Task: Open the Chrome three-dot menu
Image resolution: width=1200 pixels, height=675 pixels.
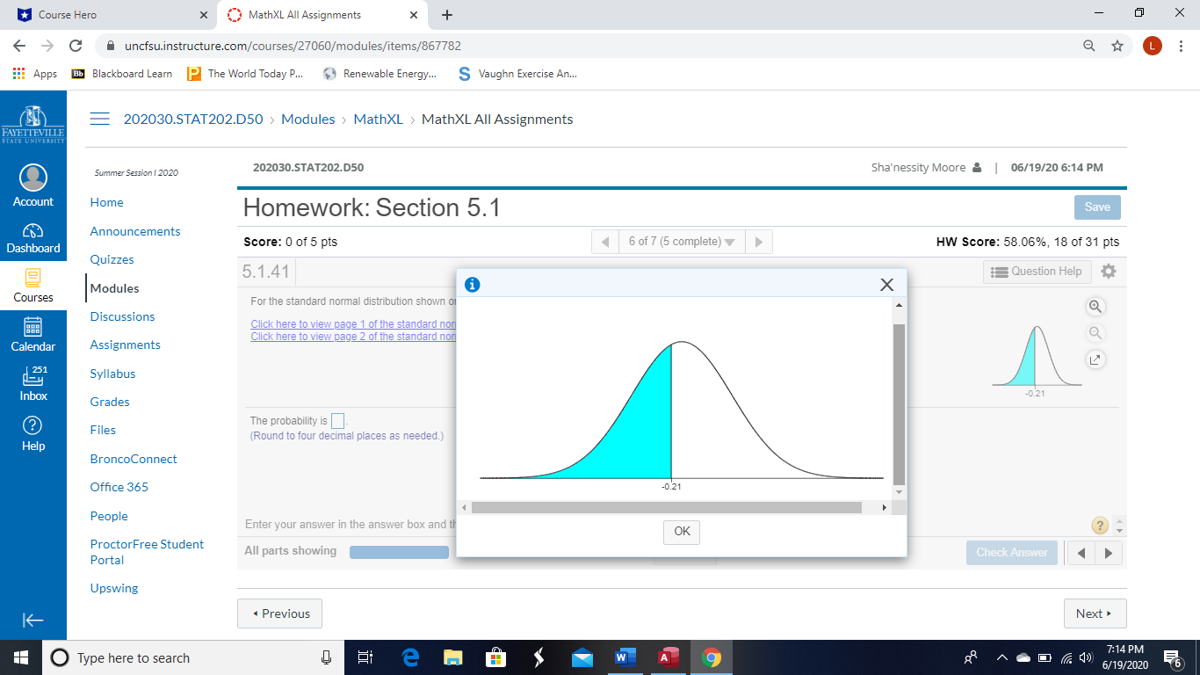Action: coord(1182,45)
